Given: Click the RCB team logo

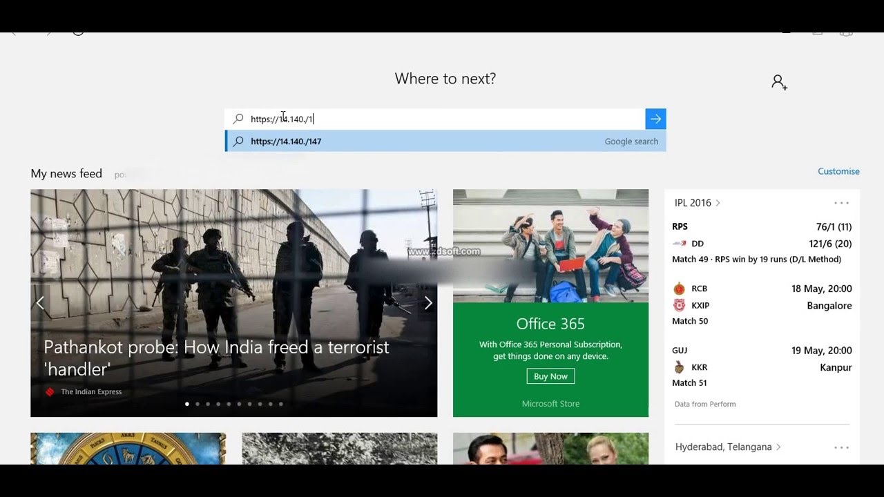Looking at the screenshot, I should pos(680,289).
